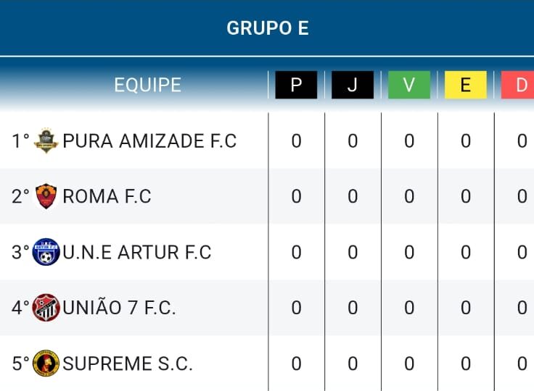Click the Roma F.C shield logo

[46, 196]
